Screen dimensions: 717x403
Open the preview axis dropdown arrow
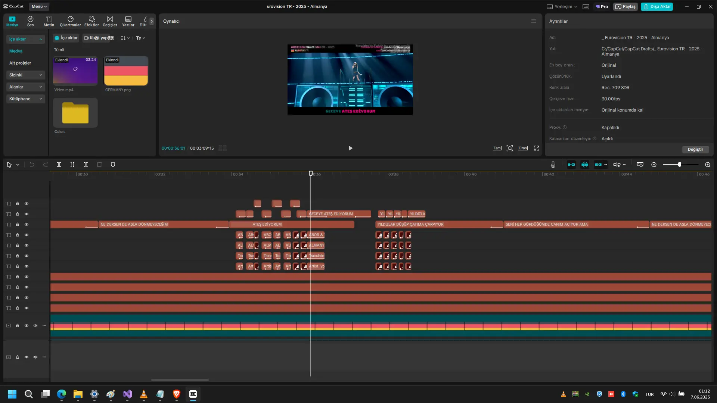coord(624,165)
